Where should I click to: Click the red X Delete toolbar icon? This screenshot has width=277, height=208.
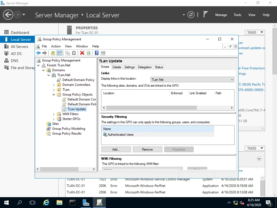click(x=82, y=53)
